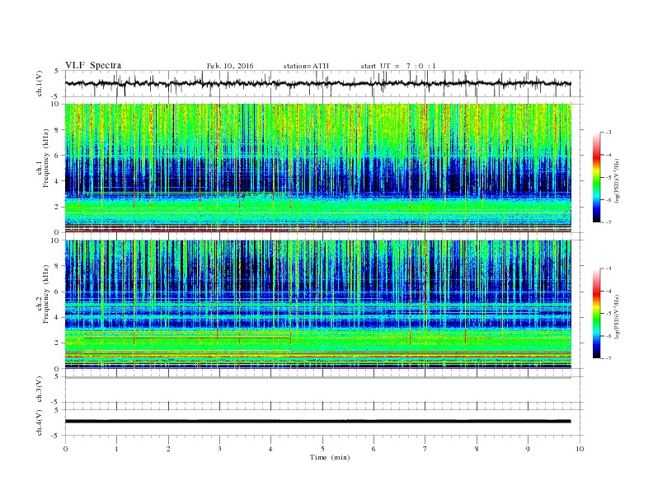Click the "5" time axis tick label
Image resolution: width=653 pixels, height=504 pixels.
point(322,449)
